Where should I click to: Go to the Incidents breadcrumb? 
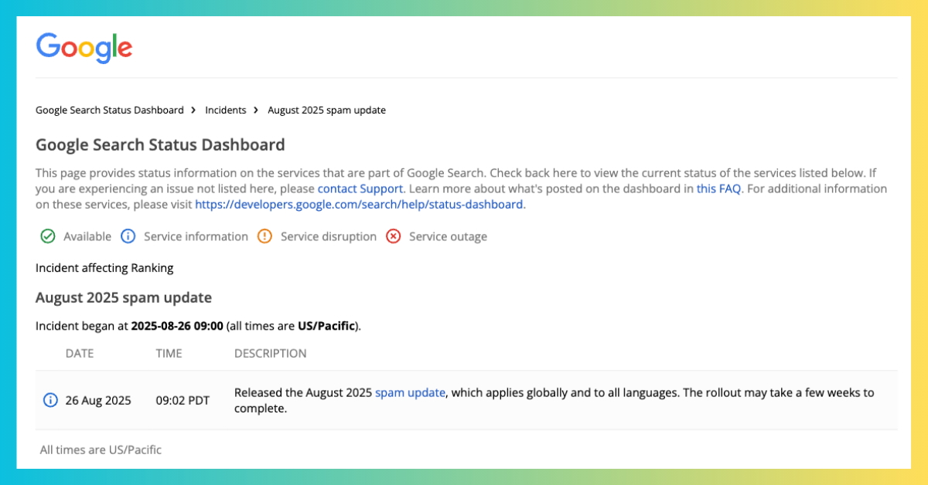[x=225, y=110]
